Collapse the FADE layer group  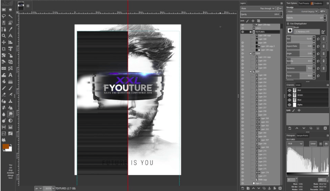click(250, 54)
